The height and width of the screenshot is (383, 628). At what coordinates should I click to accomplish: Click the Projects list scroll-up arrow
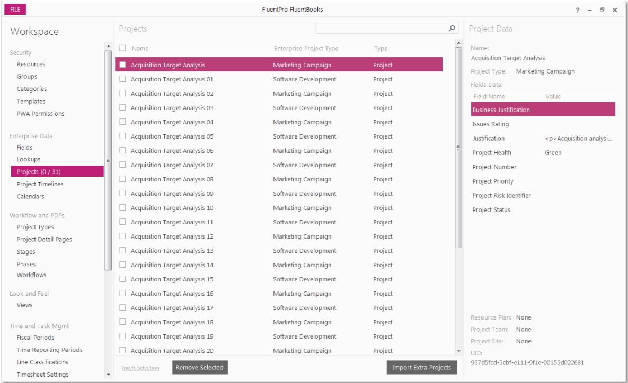[458, 43]
